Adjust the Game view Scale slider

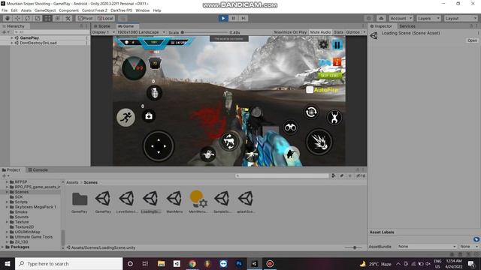(204, 32)
